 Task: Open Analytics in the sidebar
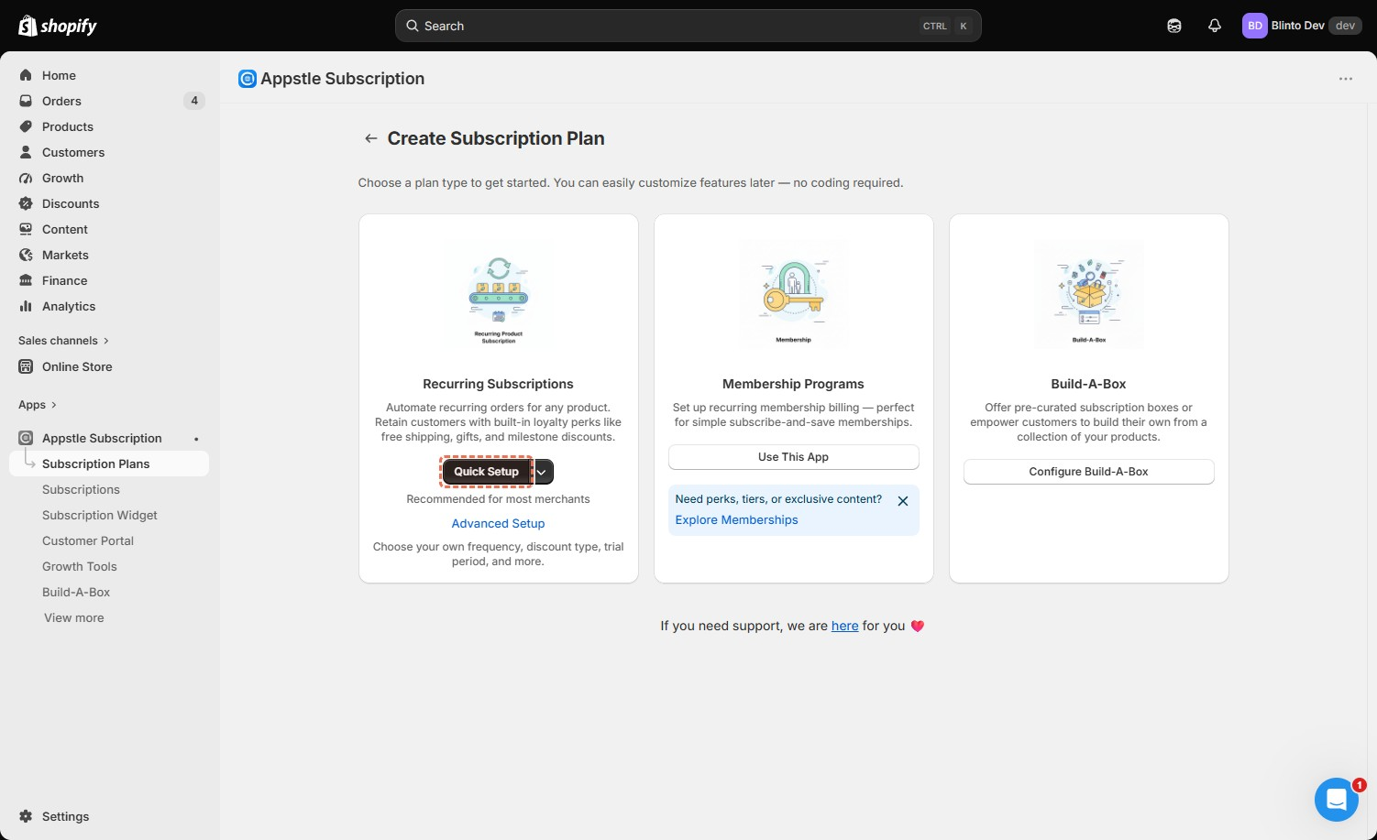coord(109,306)
